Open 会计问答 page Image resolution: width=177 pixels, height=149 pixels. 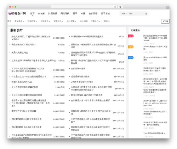pos(93,13)
